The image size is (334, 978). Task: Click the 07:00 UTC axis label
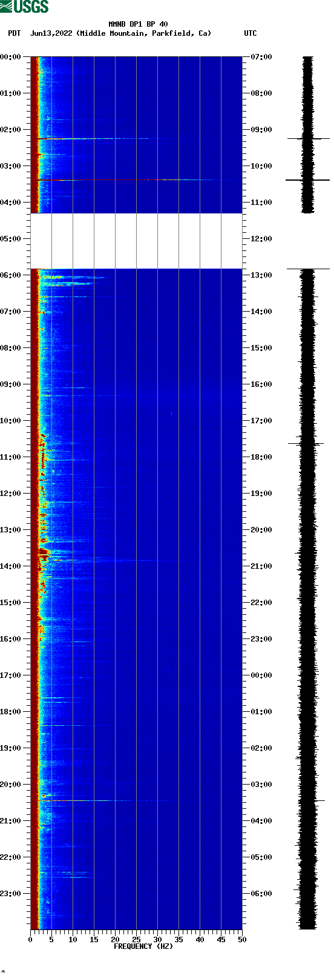[x=261, y=57]
